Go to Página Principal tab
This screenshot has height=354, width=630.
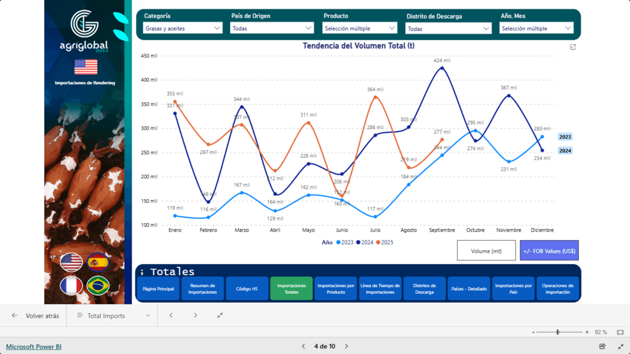coord(158,288)
